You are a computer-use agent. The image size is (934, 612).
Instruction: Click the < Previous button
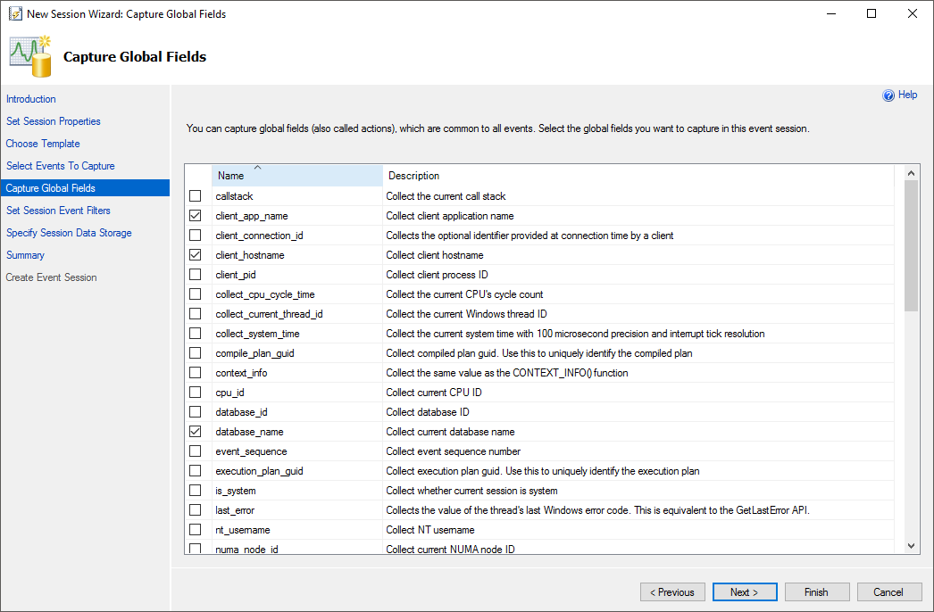click(x=672, y=592)
